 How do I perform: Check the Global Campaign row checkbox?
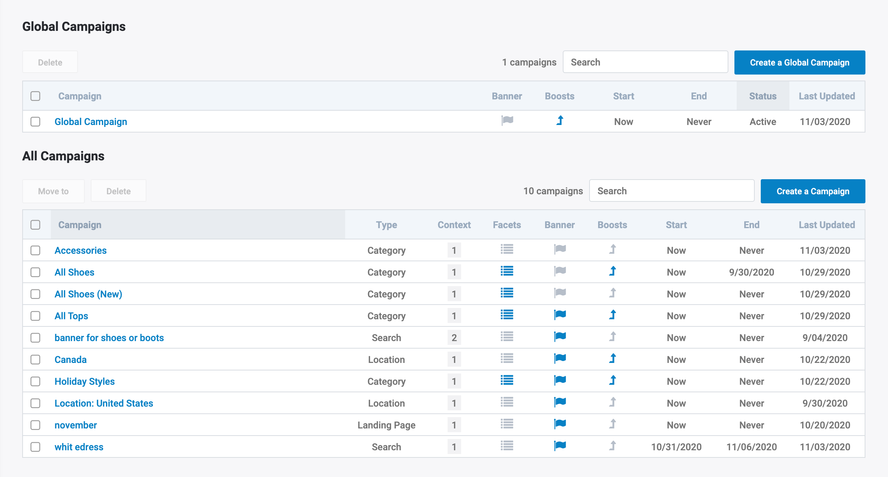(x=35, y=122)
